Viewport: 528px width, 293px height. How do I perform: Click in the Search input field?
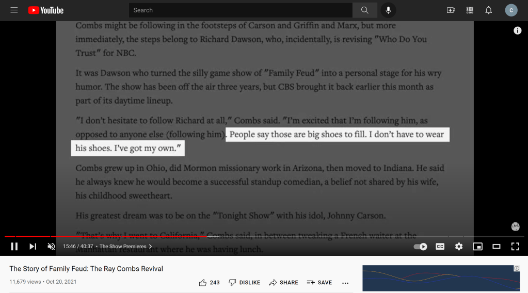click(x=241, y=10)
